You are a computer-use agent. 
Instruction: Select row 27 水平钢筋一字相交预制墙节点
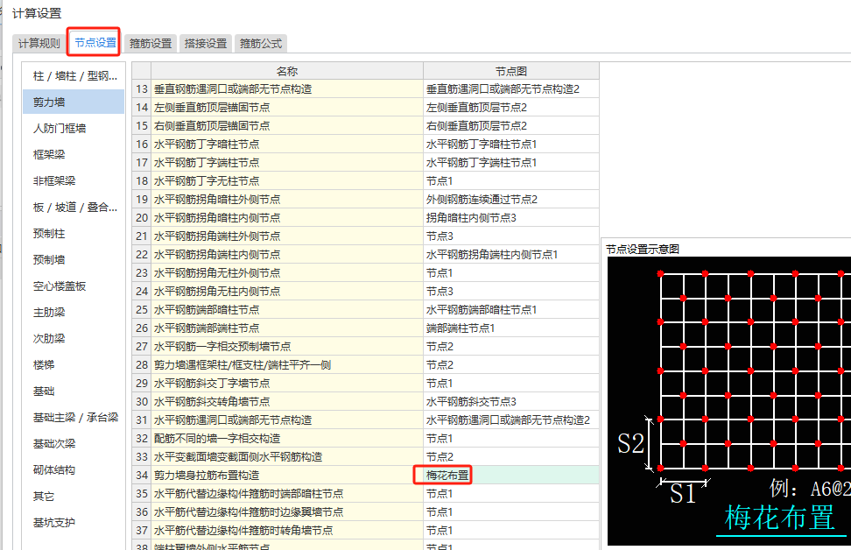click(x=366, y=347)
